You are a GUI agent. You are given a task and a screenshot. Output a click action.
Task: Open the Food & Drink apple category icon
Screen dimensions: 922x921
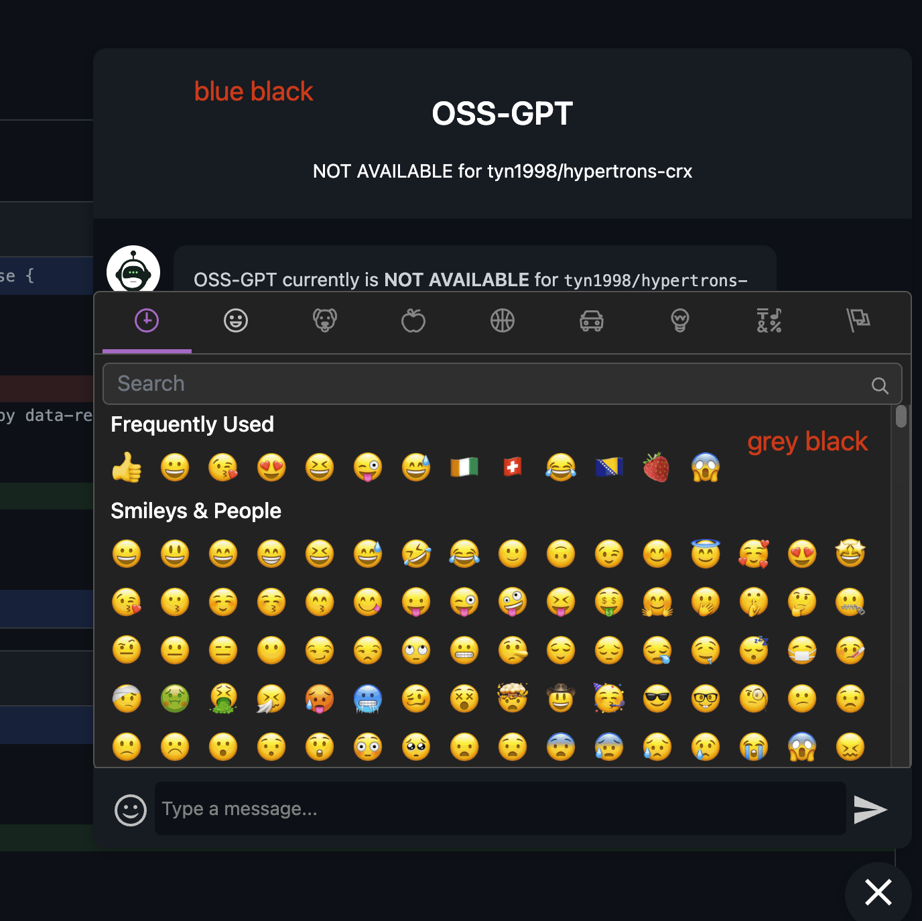pyautogui.click(x=413, y=321)
